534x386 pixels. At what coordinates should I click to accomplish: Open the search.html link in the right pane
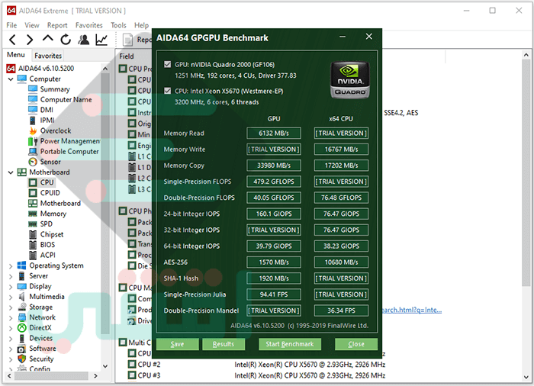point(412,310)
